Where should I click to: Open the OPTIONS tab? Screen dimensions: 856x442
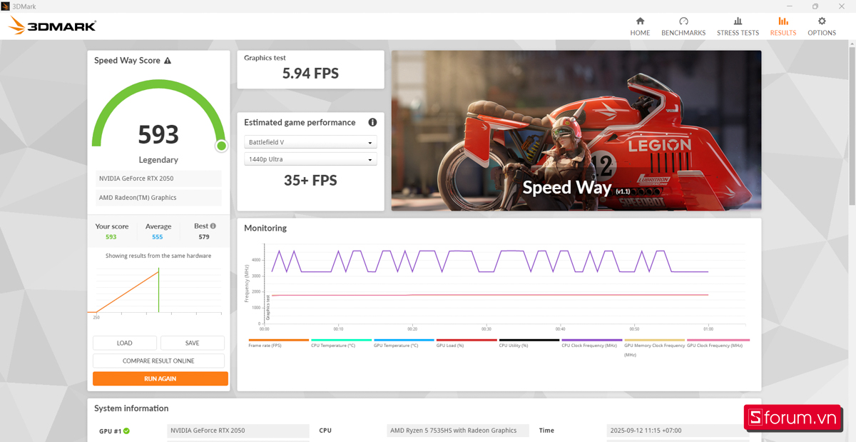pos(822,26)
